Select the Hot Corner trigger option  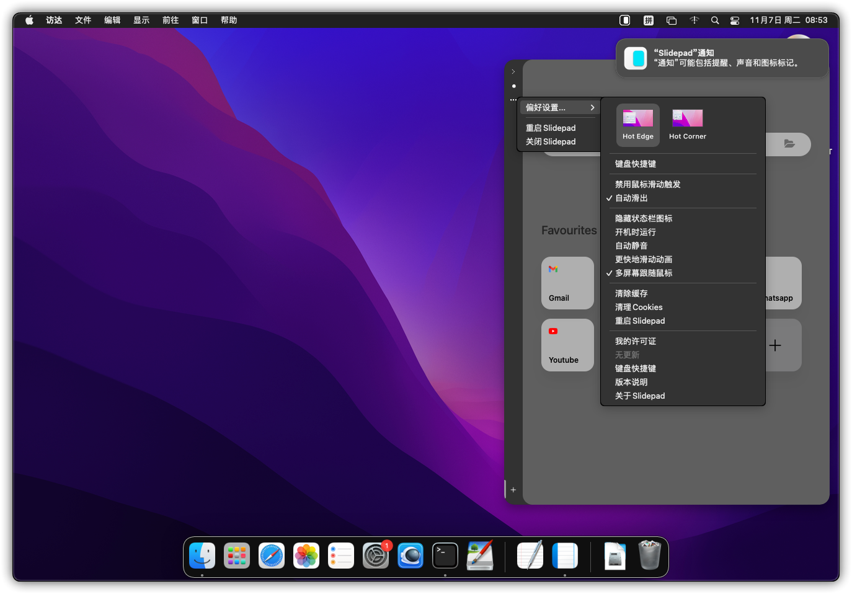[687, 125]
